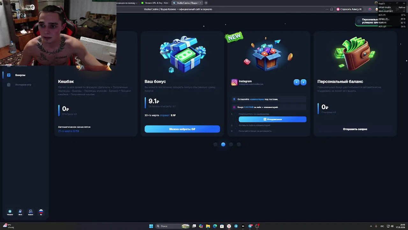Open a new browser tab with plus
The width and height of the screenshot is (408, 230).
(x=206, y=3)
